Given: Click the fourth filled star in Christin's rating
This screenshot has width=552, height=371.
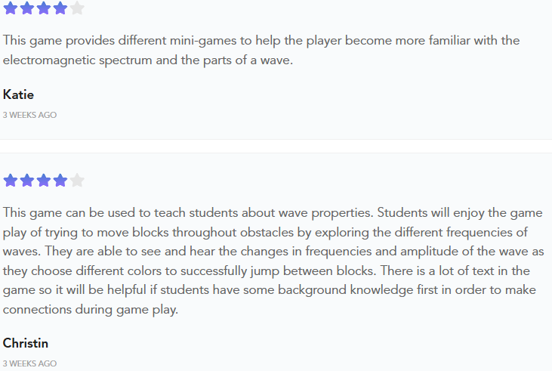Looking at the screenshot, I should click(x=60, y=181).
